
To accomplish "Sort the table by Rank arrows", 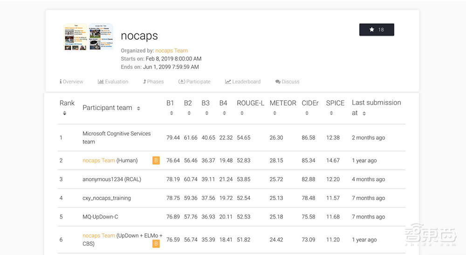I will [x=64, y=113].
